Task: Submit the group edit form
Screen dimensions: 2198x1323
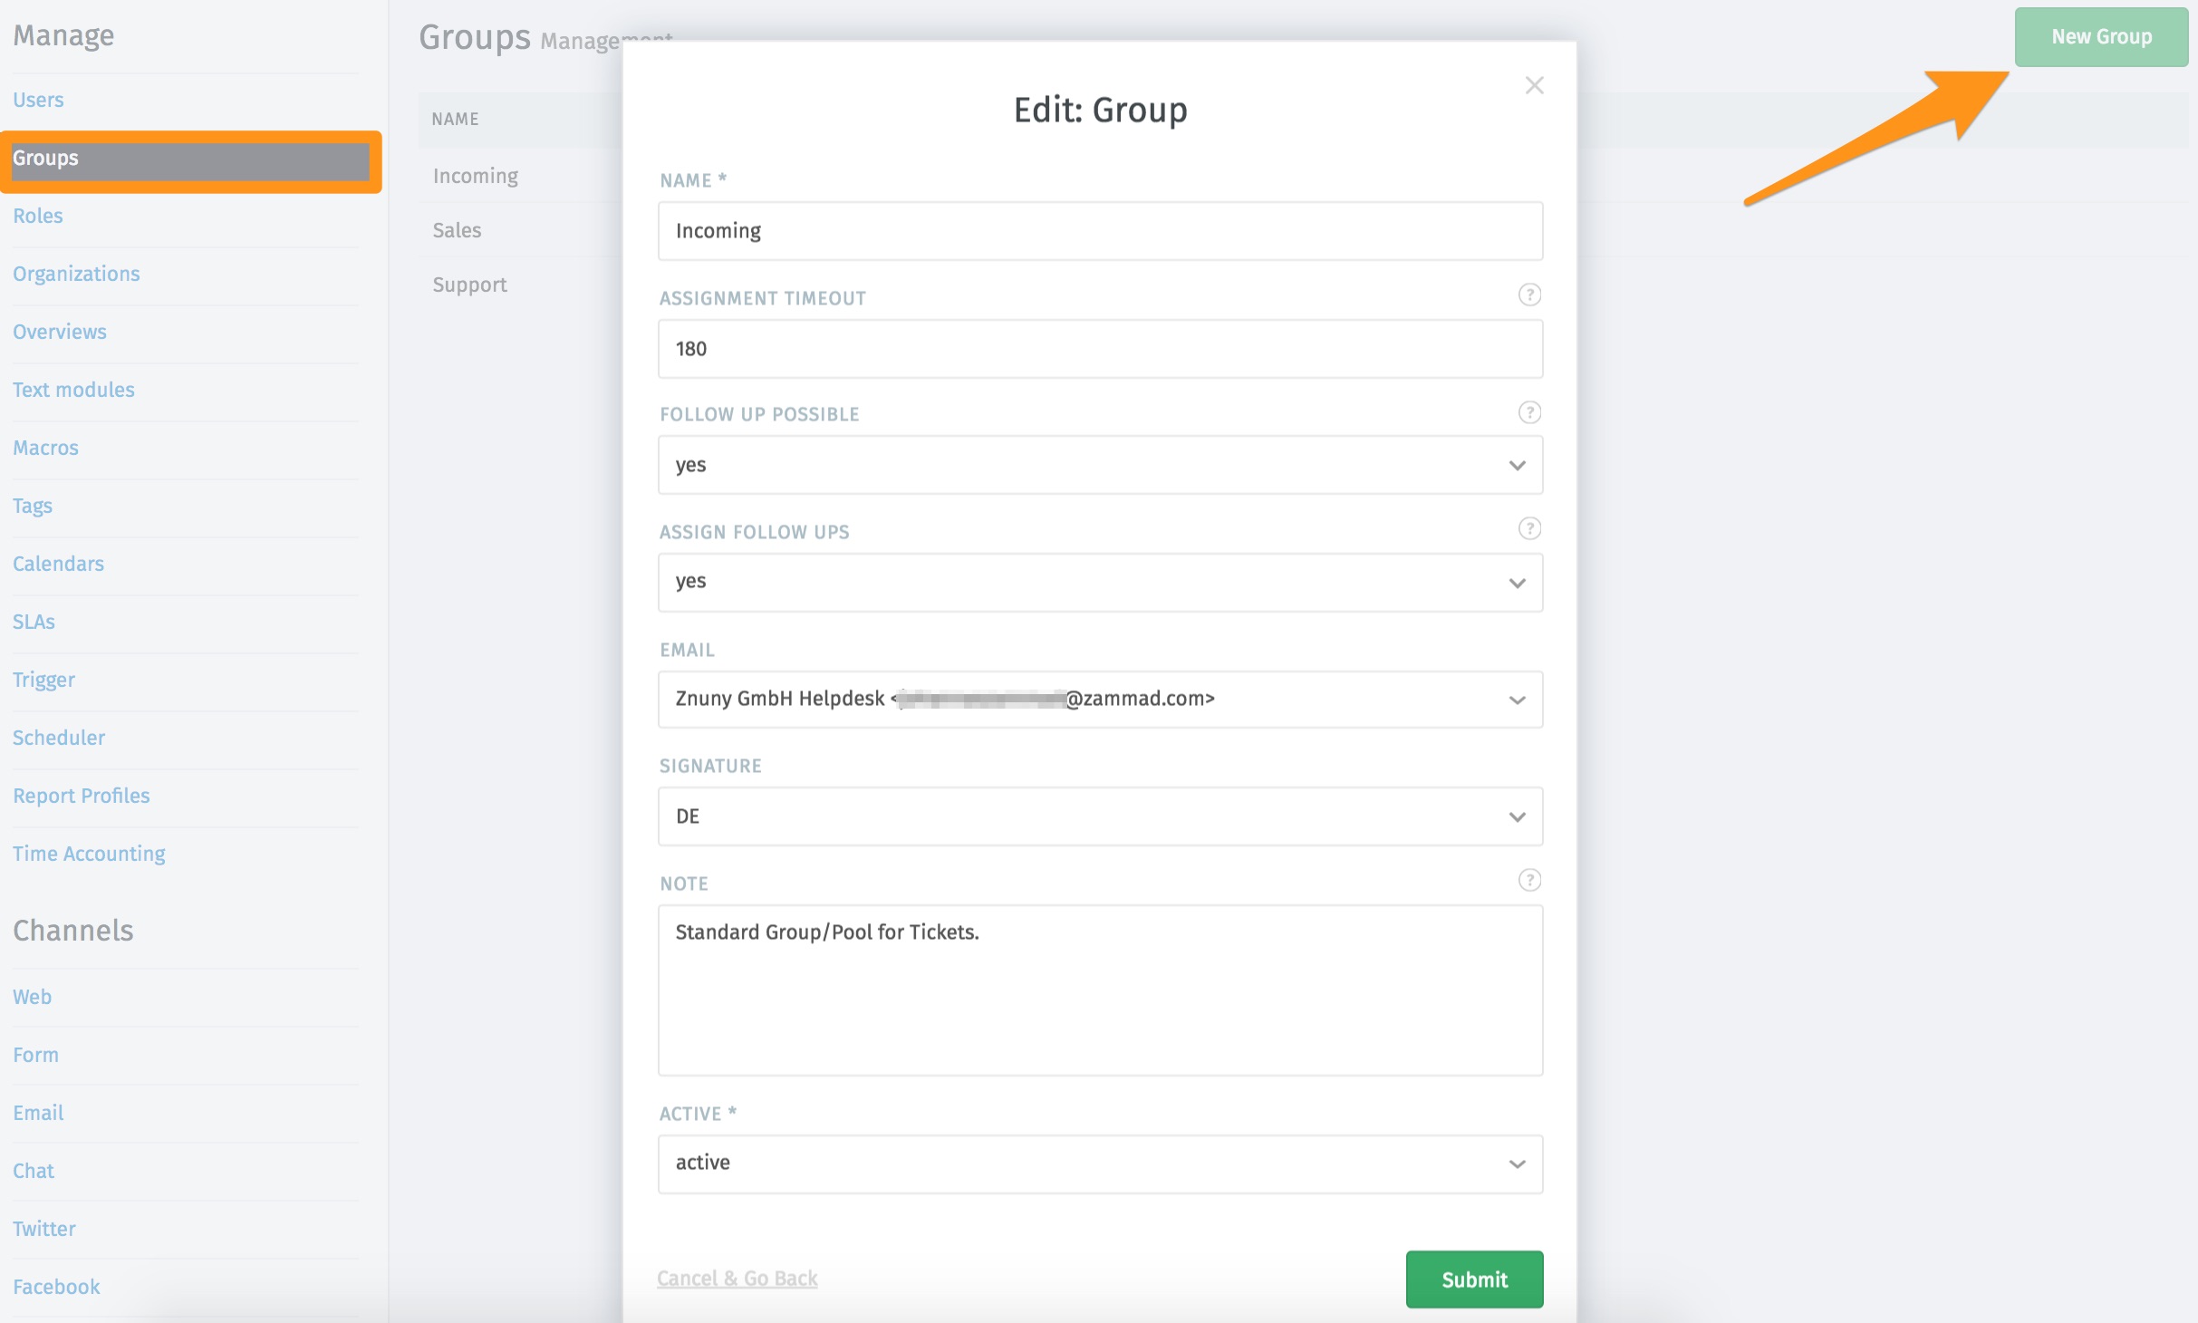Action: point(1472,1280)
